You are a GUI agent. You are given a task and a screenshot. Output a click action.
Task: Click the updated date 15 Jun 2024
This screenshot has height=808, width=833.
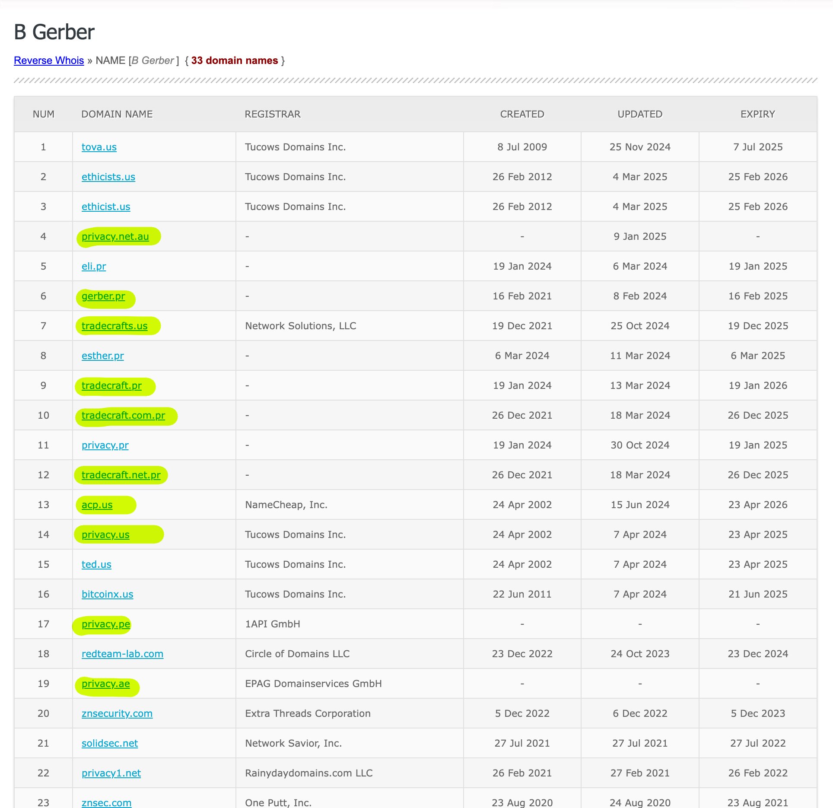click(x=640, y=505)
